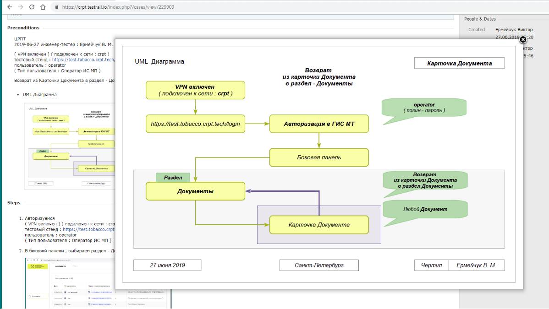Image resolution: width=549 pixels, height=309 pixels.
Task: Click the 'Авторизация в ГИС МТ' diagram box
Action: (318, 124)
